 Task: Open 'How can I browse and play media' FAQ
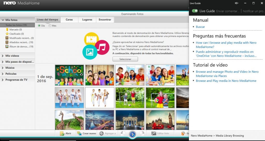pos(226,45)
